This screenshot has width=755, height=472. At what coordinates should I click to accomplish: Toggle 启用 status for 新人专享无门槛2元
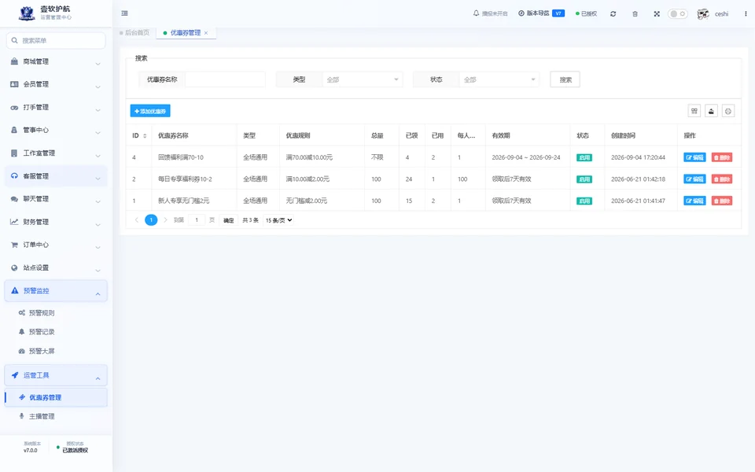[584, 201]
